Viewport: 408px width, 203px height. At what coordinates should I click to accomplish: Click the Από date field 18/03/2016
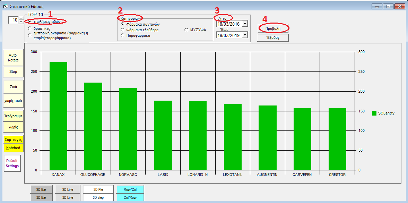click(229, 24)
